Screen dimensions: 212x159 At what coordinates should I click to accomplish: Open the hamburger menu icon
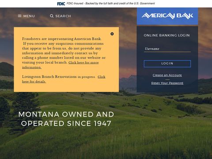click(19, 16)
